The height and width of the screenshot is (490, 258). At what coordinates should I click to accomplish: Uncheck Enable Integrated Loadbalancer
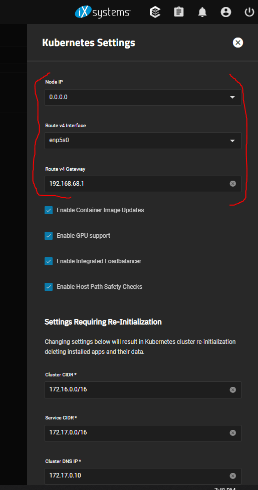pos(49,261)
